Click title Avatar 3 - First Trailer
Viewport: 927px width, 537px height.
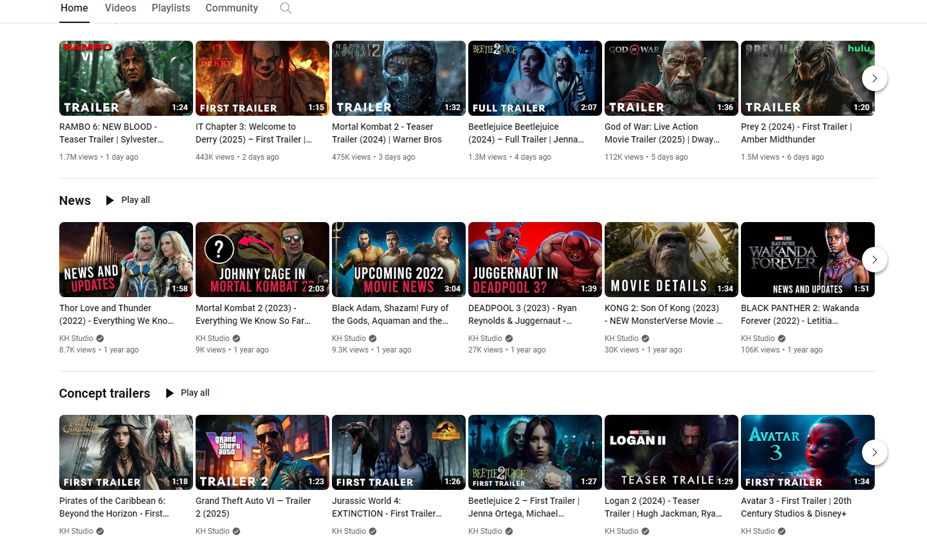pyautogui.click(x=796, y=507)
